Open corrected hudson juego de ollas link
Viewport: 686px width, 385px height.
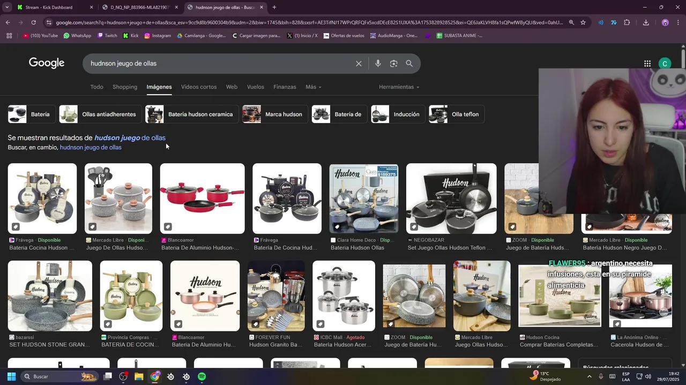point(130,138)
